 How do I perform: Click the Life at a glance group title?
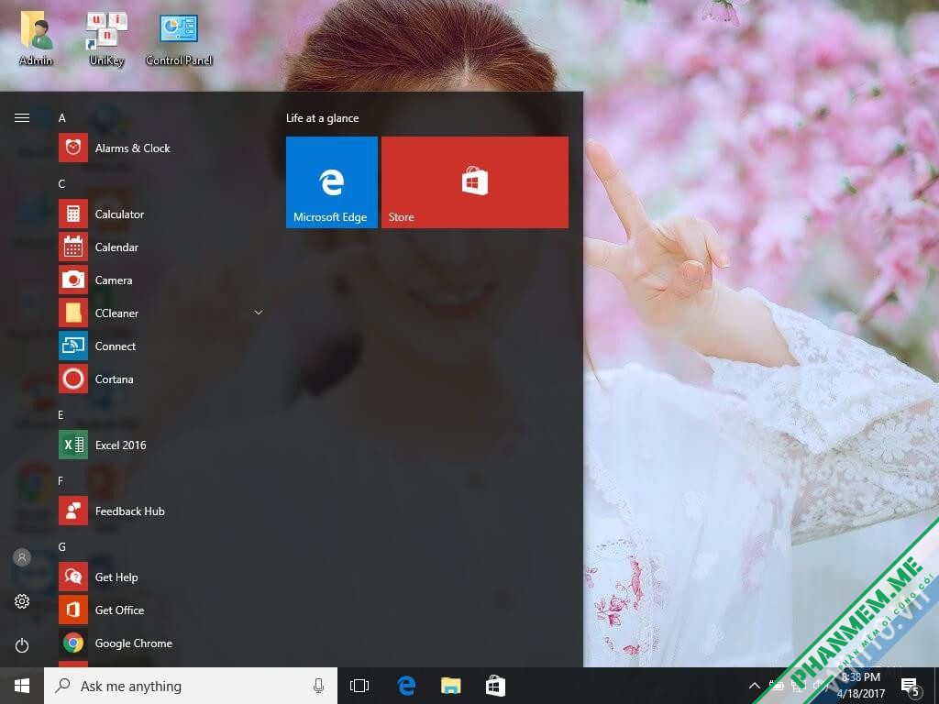pos(322,118)
